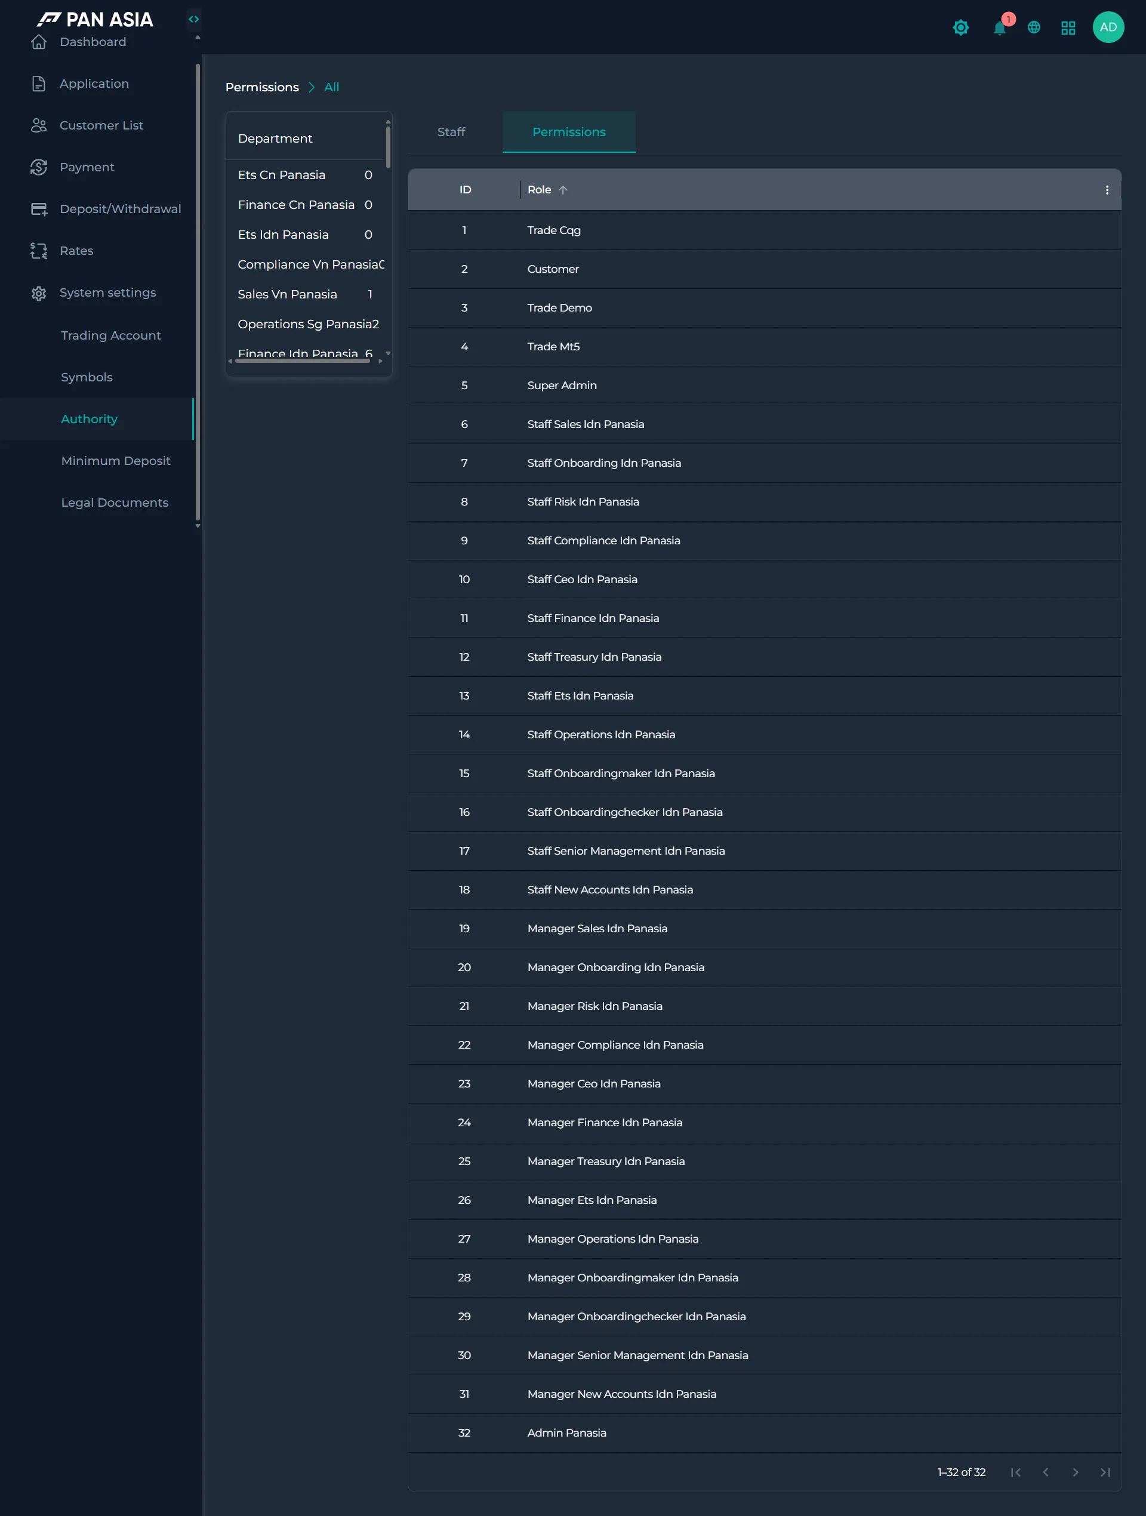This screenshot has width=1146, height=1516.
Task: Open the Application menu item
Action: (97, 84)
